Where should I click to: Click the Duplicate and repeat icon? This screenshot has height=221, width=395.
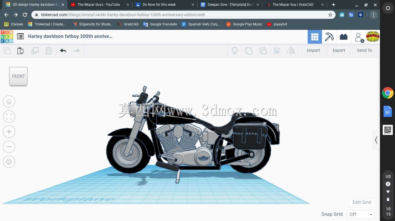35,51
